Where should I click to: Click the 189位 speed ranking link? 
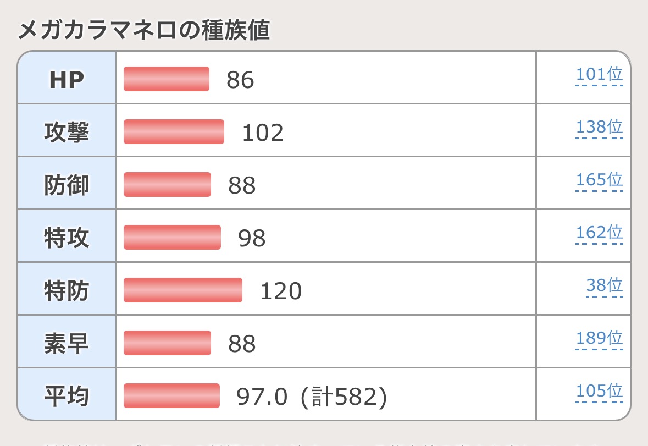click(x=599, y=339)
